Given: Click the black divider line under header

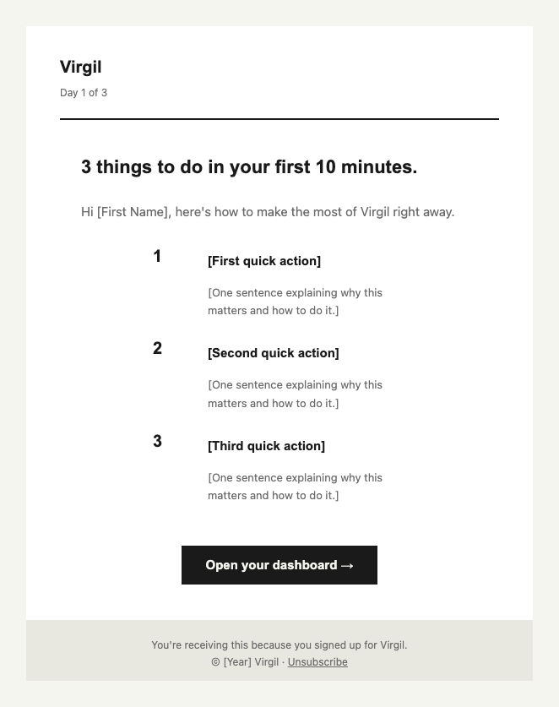Looking at the screenshot, I should point(279,119).
